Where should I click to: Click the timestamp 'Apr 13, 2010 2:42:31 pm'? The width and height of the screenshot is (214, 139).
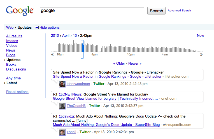click(114, 132)
